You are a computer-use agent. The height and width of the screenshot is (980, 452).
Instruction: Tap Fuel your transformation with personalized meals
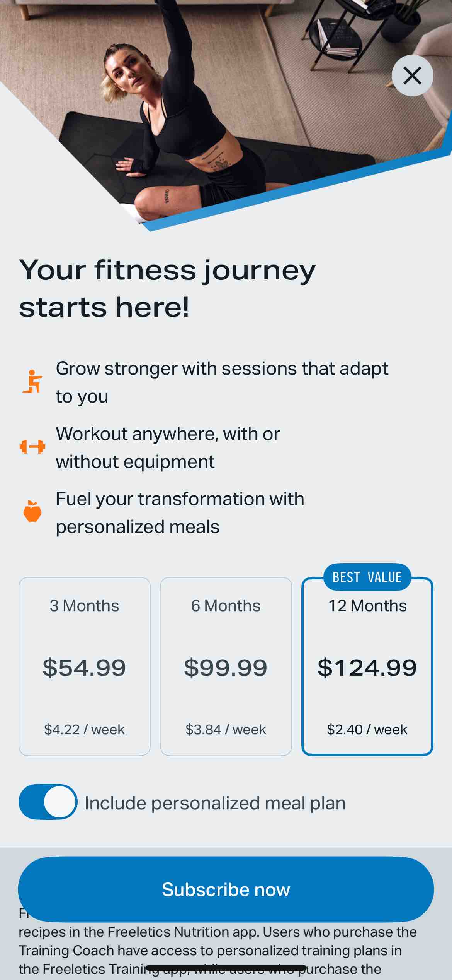coord(180,512)
